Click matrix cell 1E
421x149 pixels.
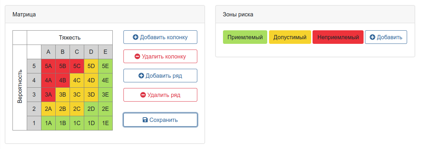[105, 123]
